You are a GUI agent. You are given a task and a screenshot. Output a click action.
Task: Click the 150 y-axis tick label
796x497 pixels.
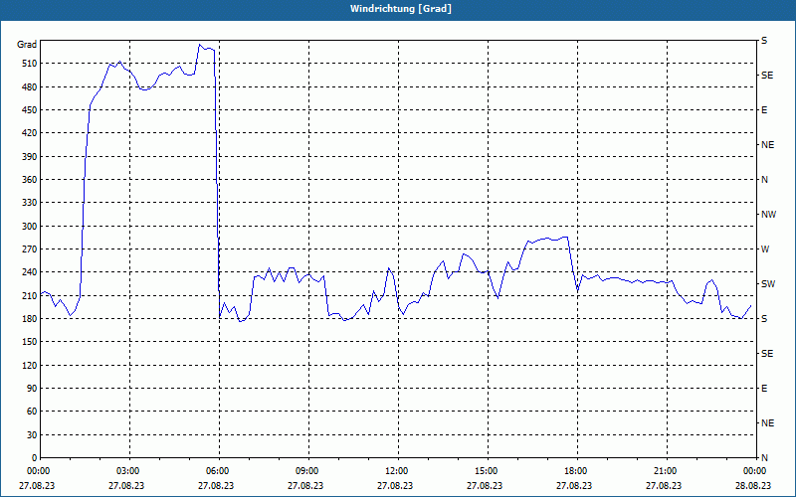pos(30,342)
